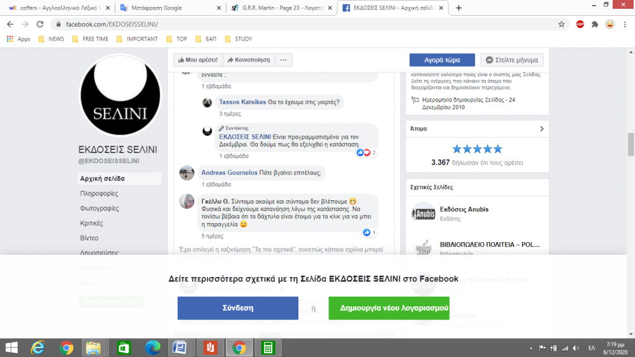Click Δημιουργία νέου λογαριασμού button
Image resolution: width=635 pixels, height=357 pixels.
[x=389, y=308]
